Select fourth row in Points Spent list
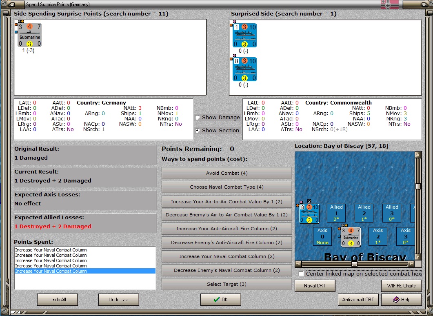Image resolution: width=433 pixels, height=316 pixels. pyautogui.click(x=85, y=266)
